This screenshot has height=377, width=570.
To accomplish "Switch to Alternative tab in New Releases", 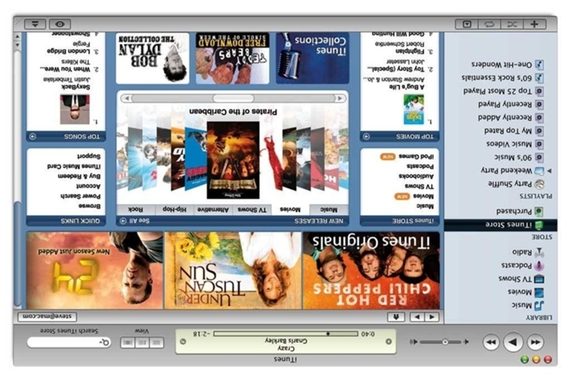I will (x=213, y=210).
